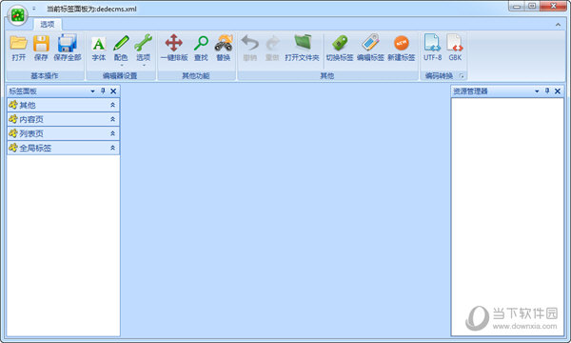
Task: Open the 配色 color scheme tool
Action: tap(121, 48)
